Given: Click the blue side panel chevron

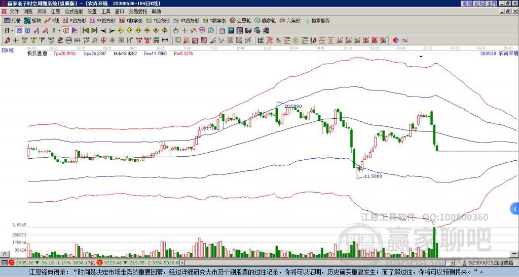Looking at the screenshot, I should [x=515, y=209].
